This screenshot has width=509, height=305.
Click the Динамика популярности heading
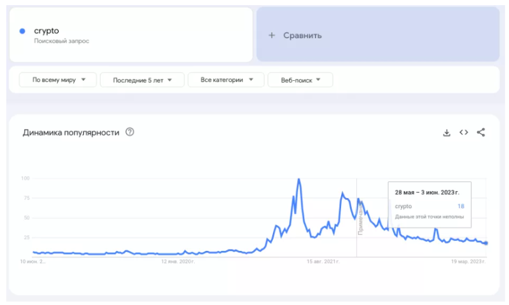(71, 132)
